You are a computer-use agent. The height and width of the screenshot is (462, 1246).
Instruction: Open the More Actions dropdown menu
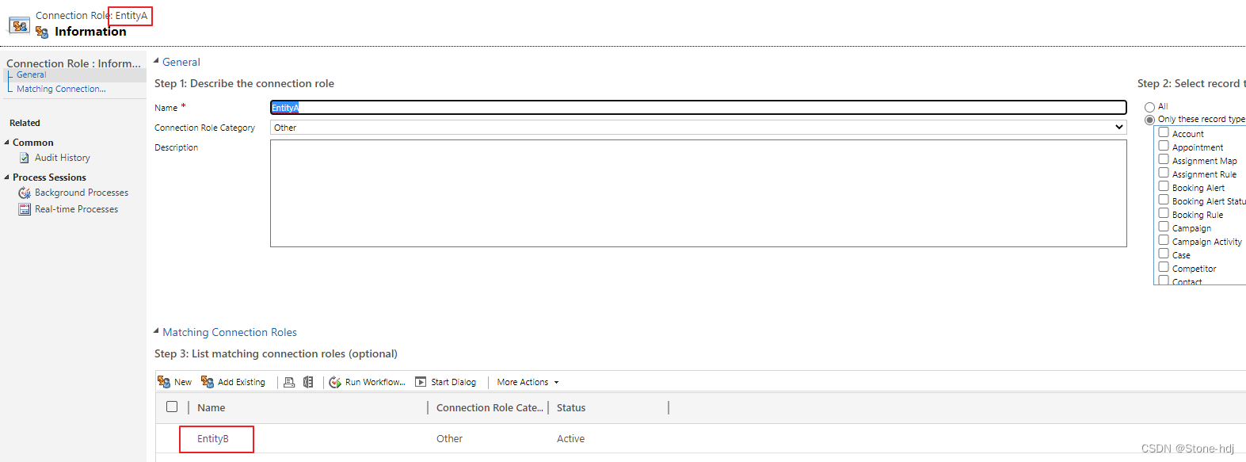tap(528, 382)
